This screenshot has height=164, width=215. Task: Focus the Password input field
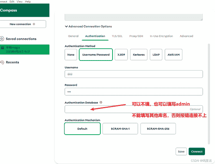(x=134, y=92)
